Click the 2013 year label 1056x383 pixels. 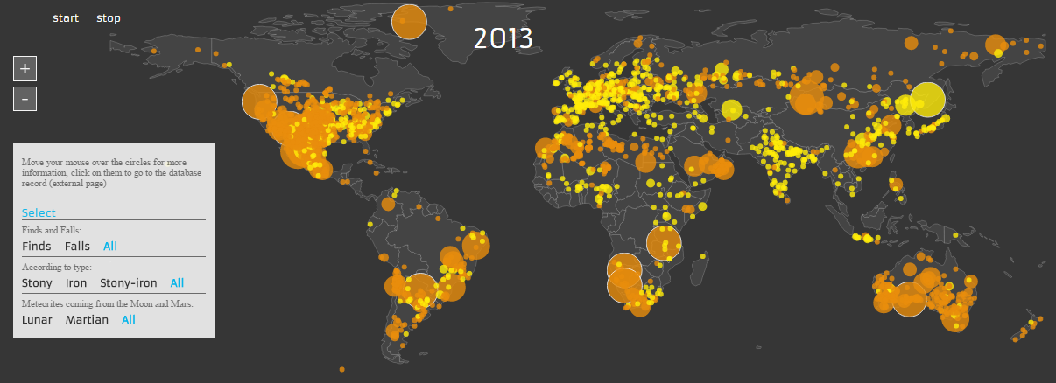click(503, 38)
